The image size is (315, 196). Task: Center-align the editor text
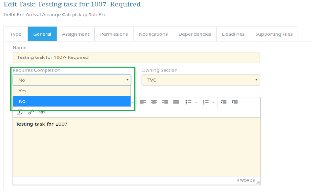(x=154, y=102)
